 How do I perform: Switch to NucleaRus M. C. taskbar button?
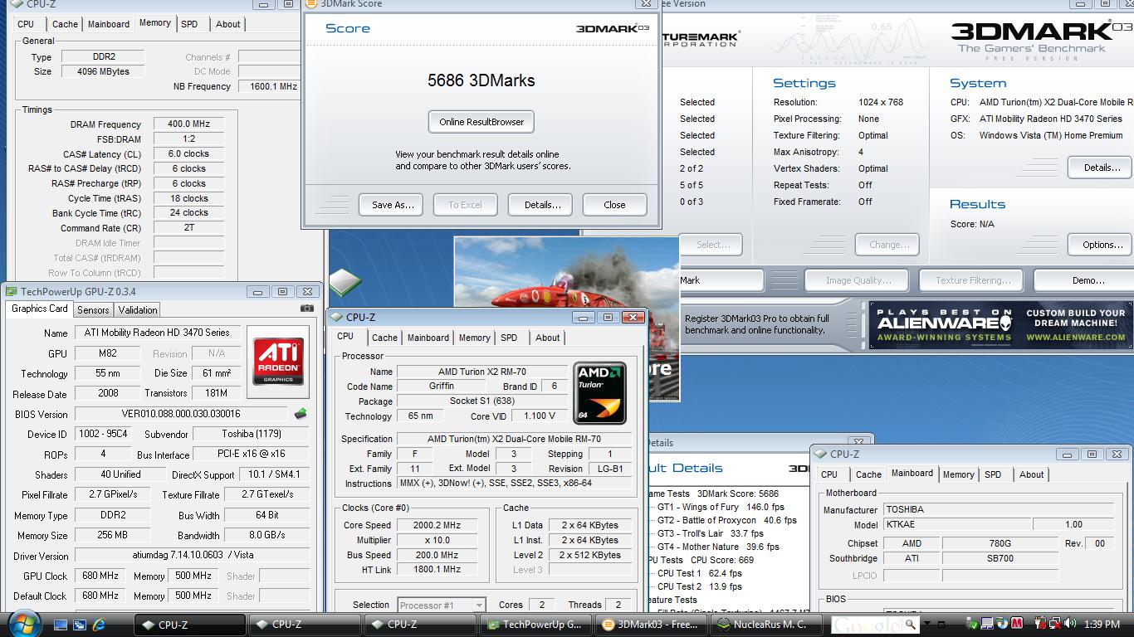point(766,625)
